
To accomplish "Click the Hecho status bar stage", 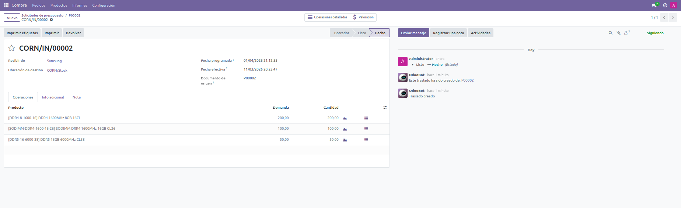I will coord(380,33).
